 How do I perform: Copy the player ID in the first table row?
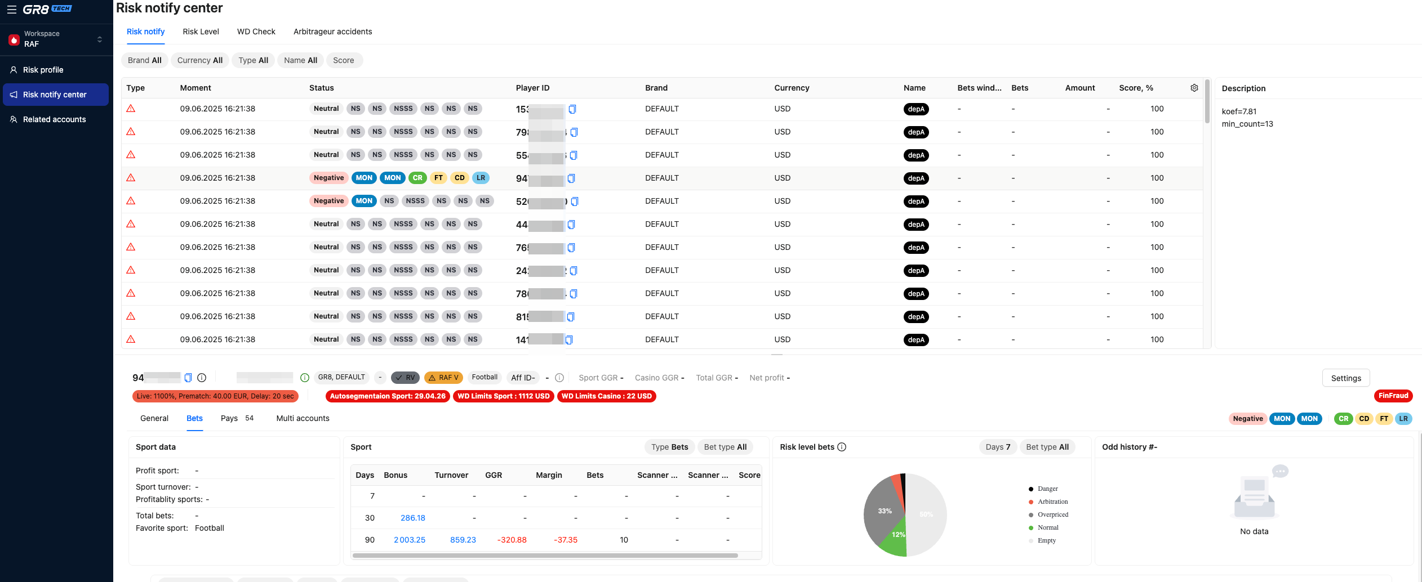coord(572,109)
